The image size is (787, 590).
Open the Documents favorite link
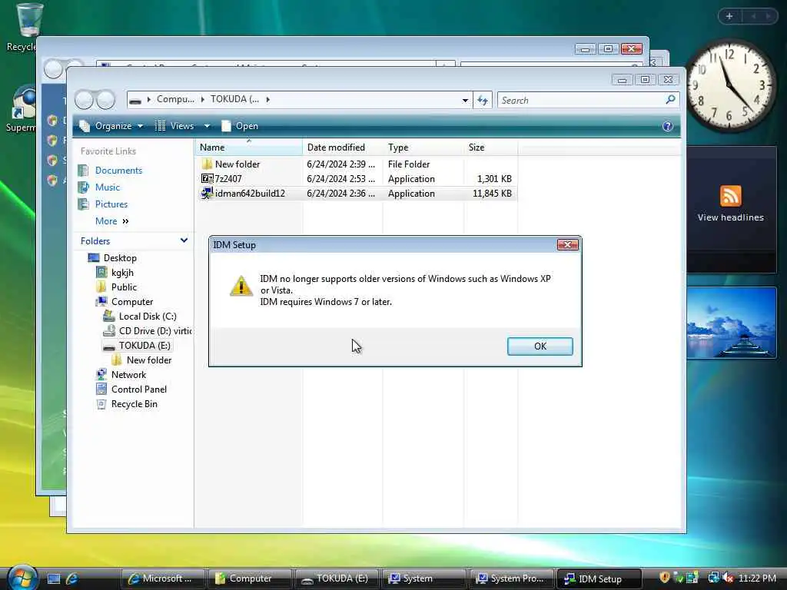[x=118, y=171]
